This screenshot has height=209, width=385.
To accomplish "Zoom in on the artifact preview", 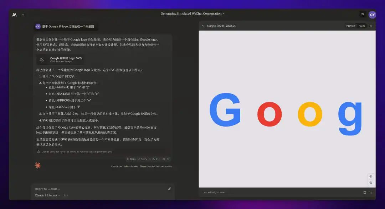I will (x=371, y=176).
